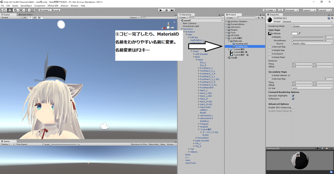Click the Albedo texture thumbnail slot
The width and height of the screenshot is (334, 174).
(x=270, y=33)
